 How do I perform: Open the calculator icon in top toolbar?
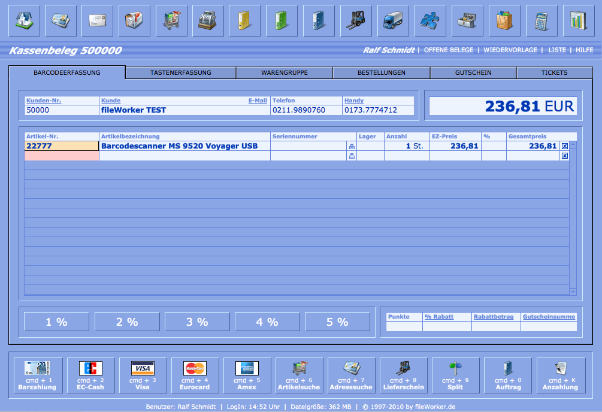point(542,21)
